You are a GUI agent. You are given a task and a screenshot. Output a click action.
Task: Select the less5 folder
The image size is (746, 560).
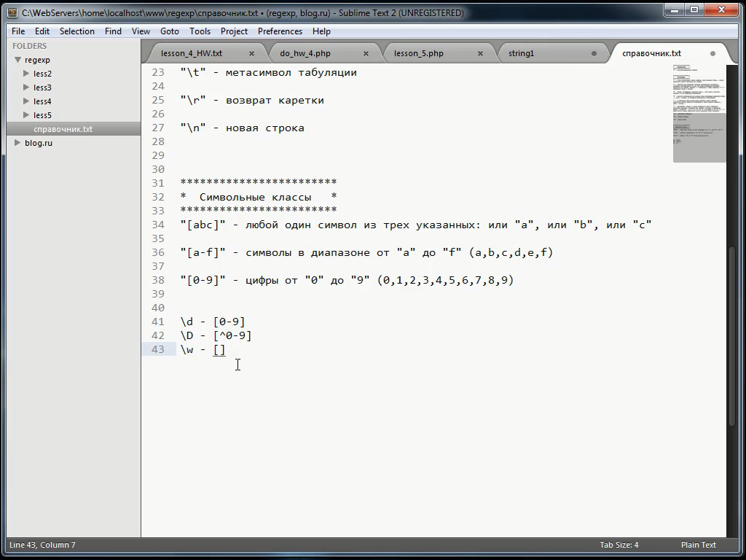pos(42,115)
